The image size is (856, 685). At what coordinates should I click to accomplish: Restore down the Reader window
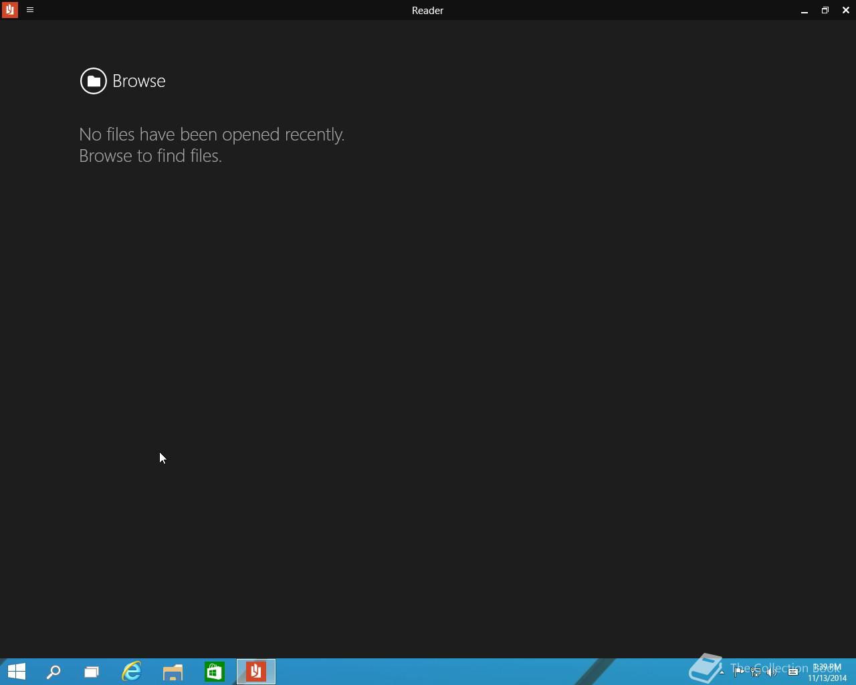tap(825, 10)
